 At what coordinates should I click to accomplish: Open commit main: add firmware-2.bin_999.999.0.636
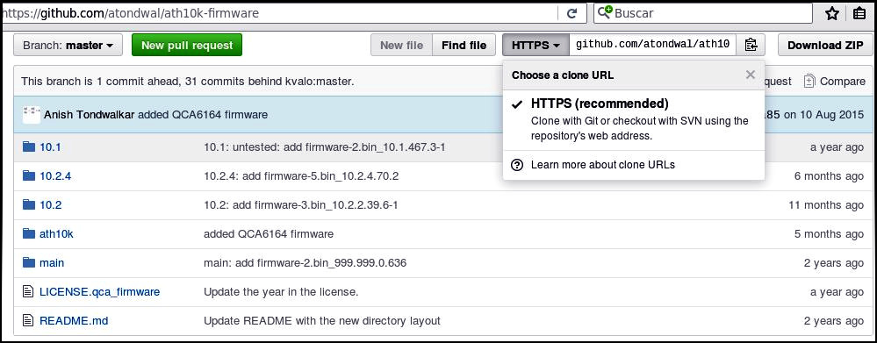(x=305, y=262)
